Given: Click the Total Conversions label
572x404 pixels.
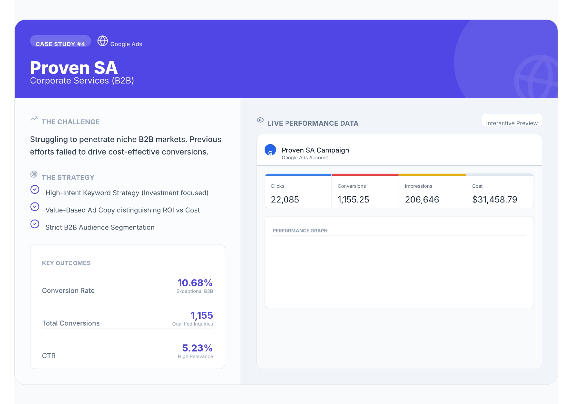Looking at the screenshot, I should pyautogui.click(x=71, y=323).
